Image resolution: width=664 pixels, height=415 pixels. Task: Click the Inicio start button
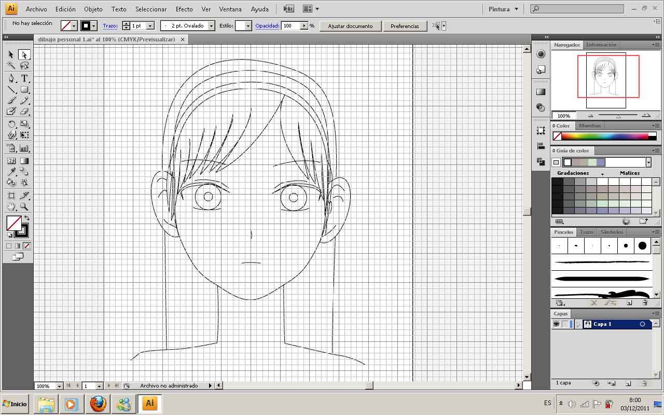(x=15, y=404)
